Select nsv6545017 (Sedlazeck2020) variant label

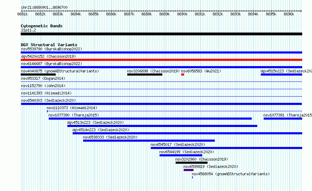click(x=178, y=144)
